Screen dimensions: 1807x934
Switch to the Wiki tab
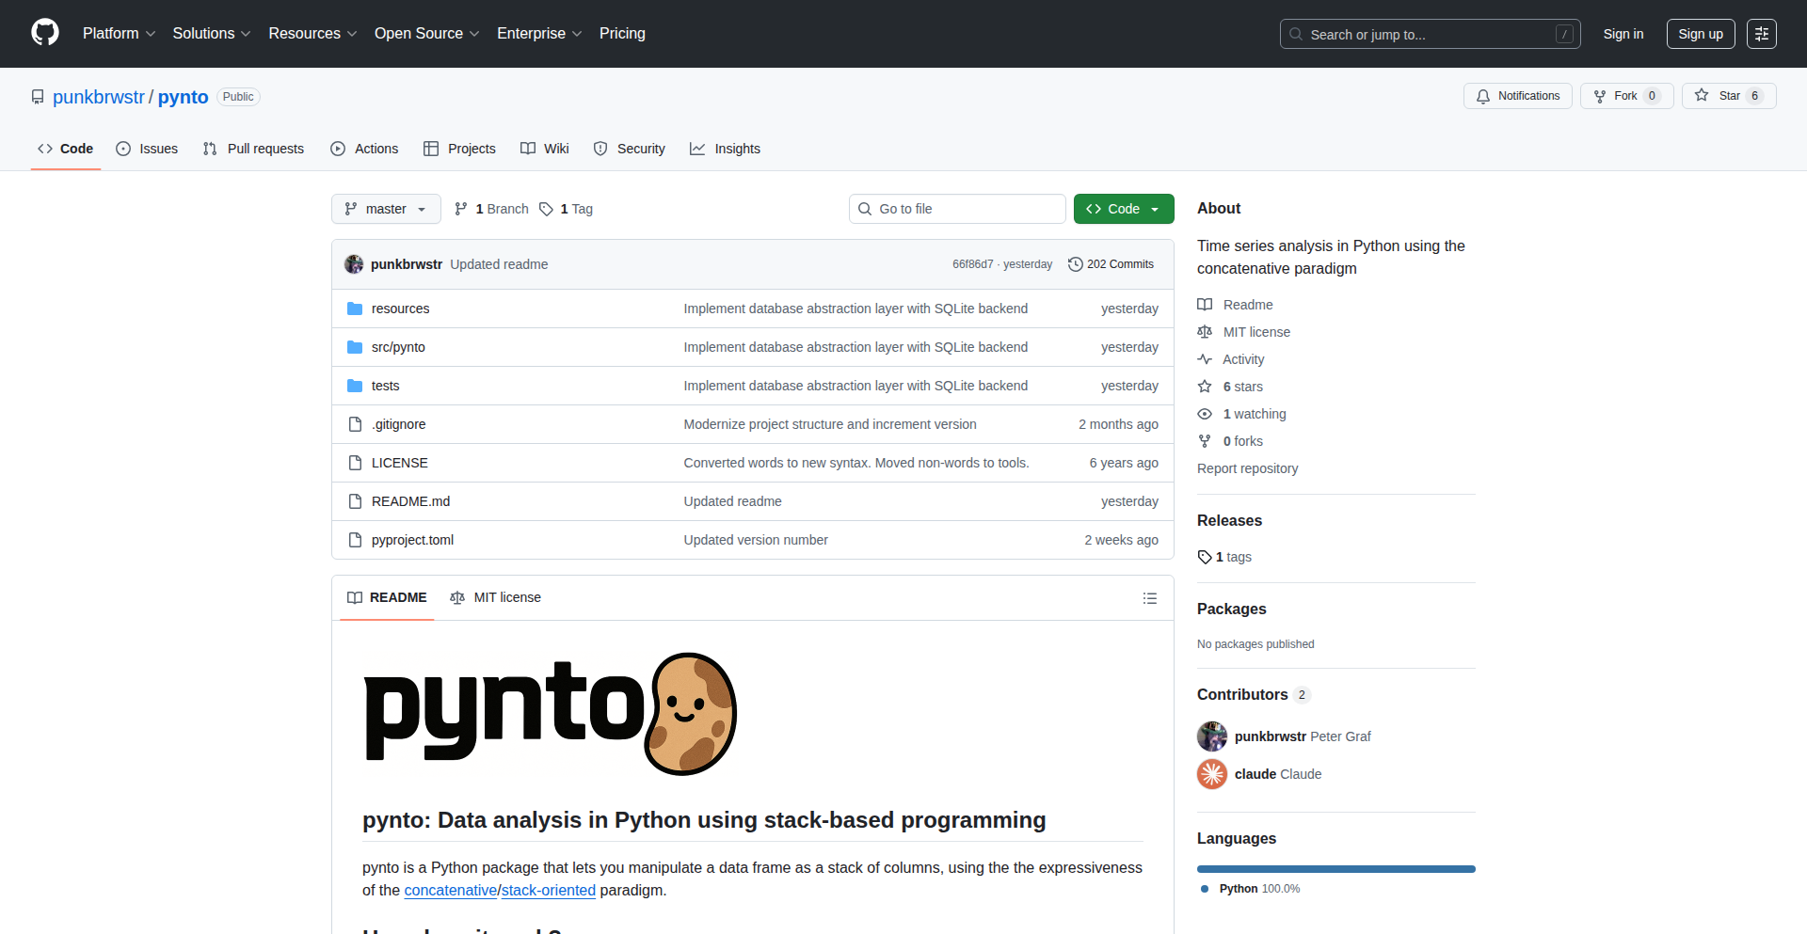tap(545, 149)
